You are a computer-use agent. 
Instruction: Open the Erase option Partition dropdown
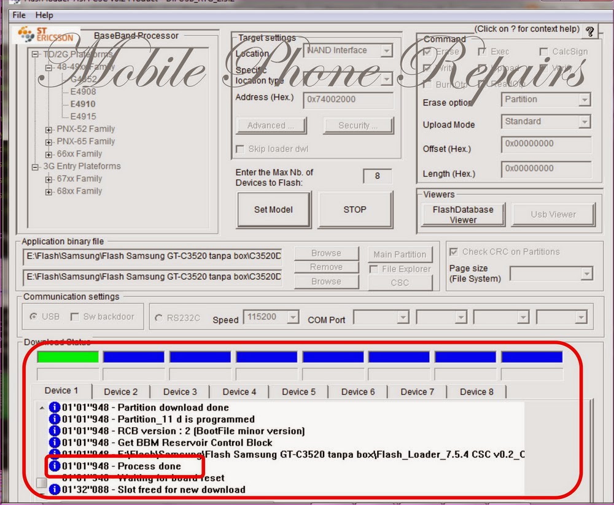[585, 99]
